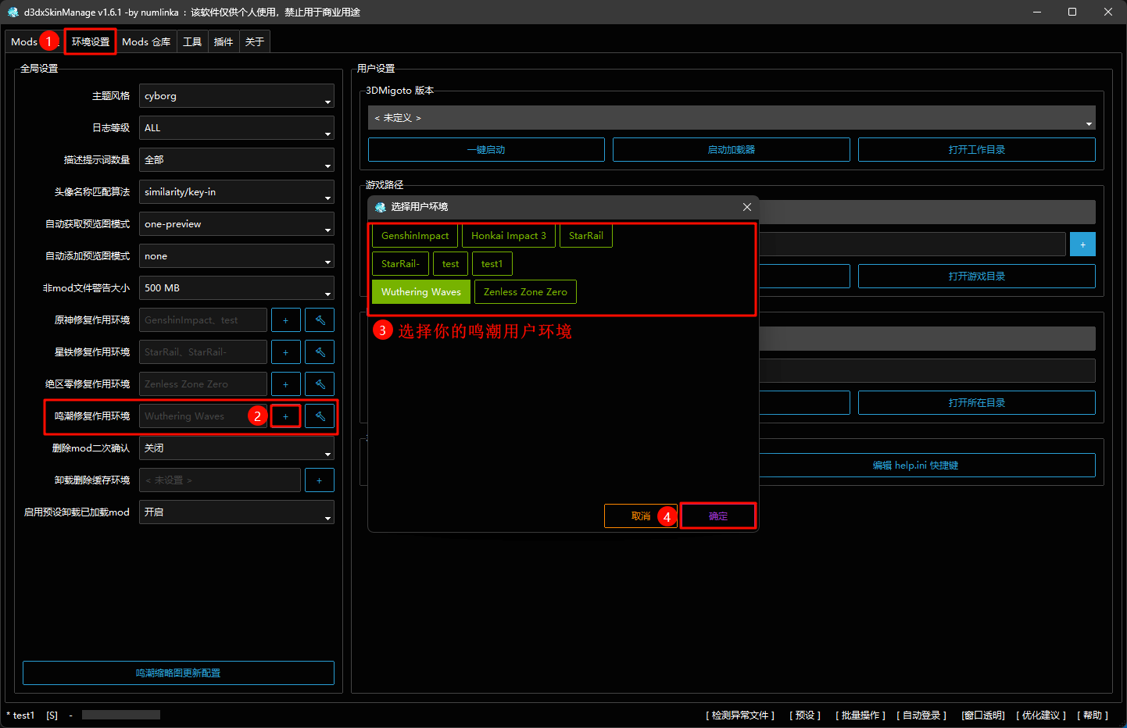1127x728 pixels.
Task: Click 自动登录 in status bar
Action: [921, 716]
